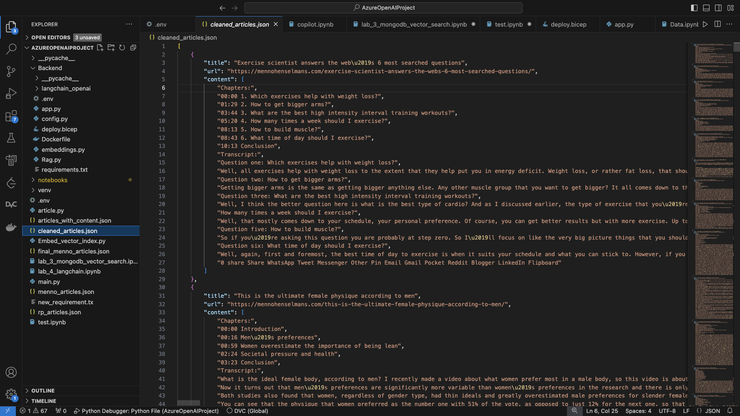
Task: Open the Search view in activity bar
Action: pos(11,49)
